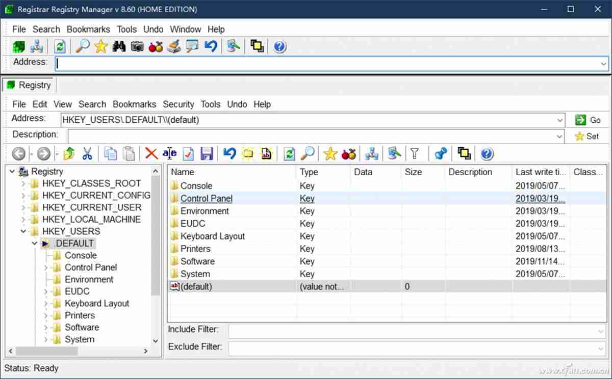Expand the HKEY_LOCAL_MACHINE tree node
This screenshot has width=612, height=379.
click(x=23, y=220)
